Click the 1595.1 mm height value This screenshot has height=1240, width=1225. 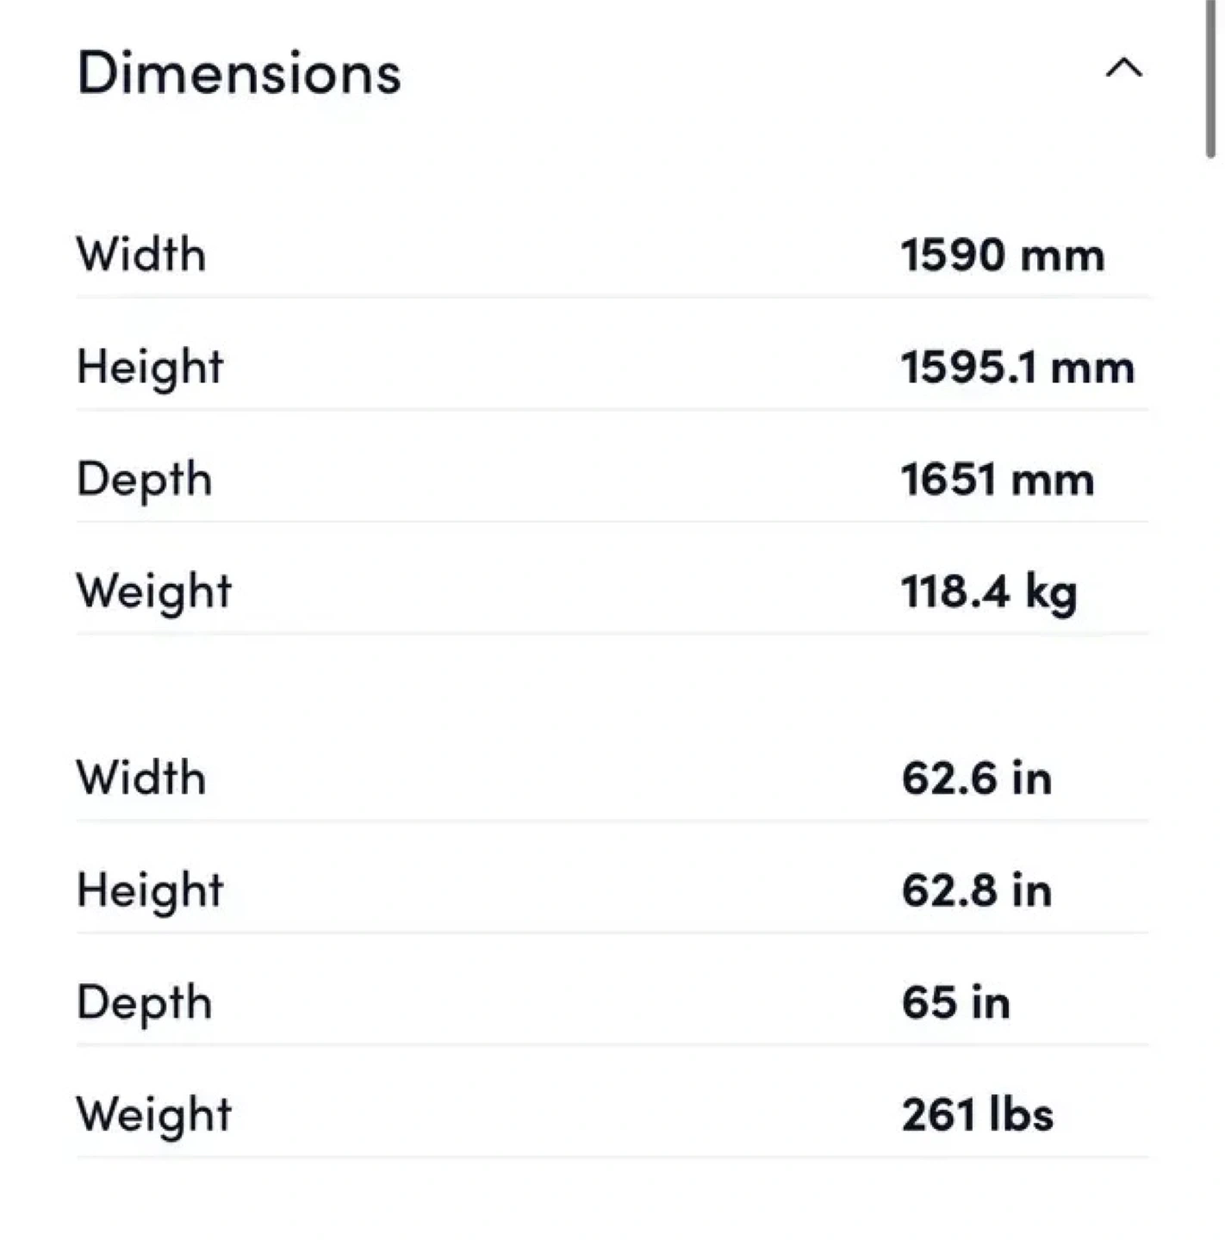[1017, 368]
